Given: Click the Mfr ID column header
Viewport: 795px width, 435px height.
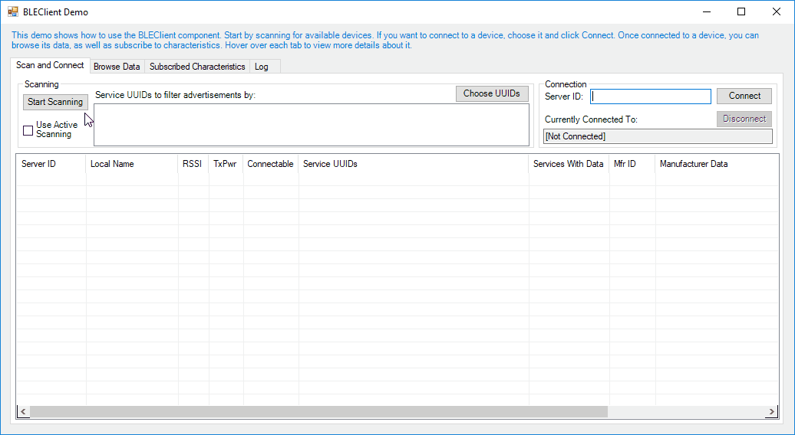Looking at the screenshot, I should tap(632, 164).
